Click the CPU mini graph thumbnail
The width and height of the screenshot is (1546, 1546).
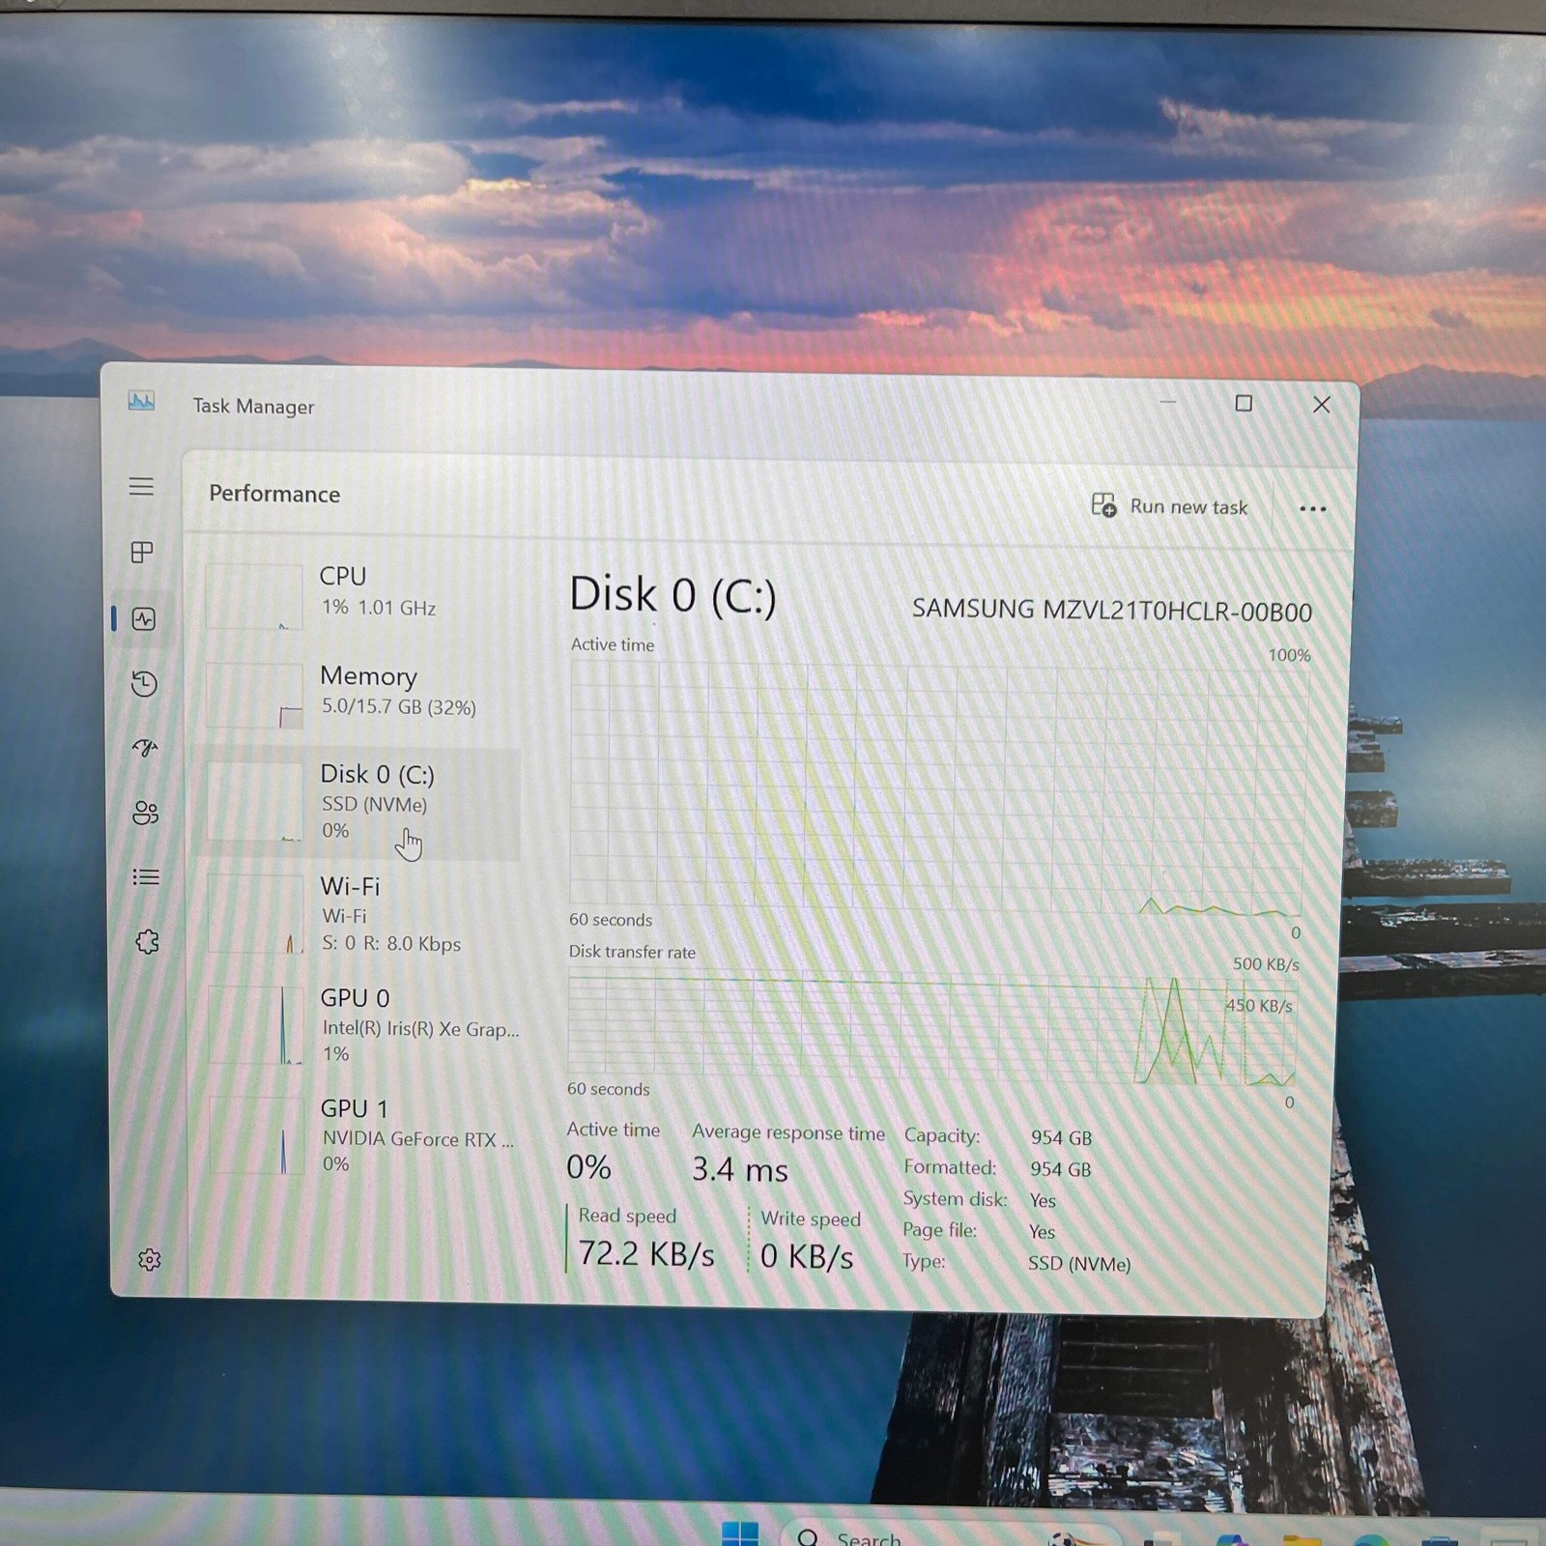[x=254, y=597]
